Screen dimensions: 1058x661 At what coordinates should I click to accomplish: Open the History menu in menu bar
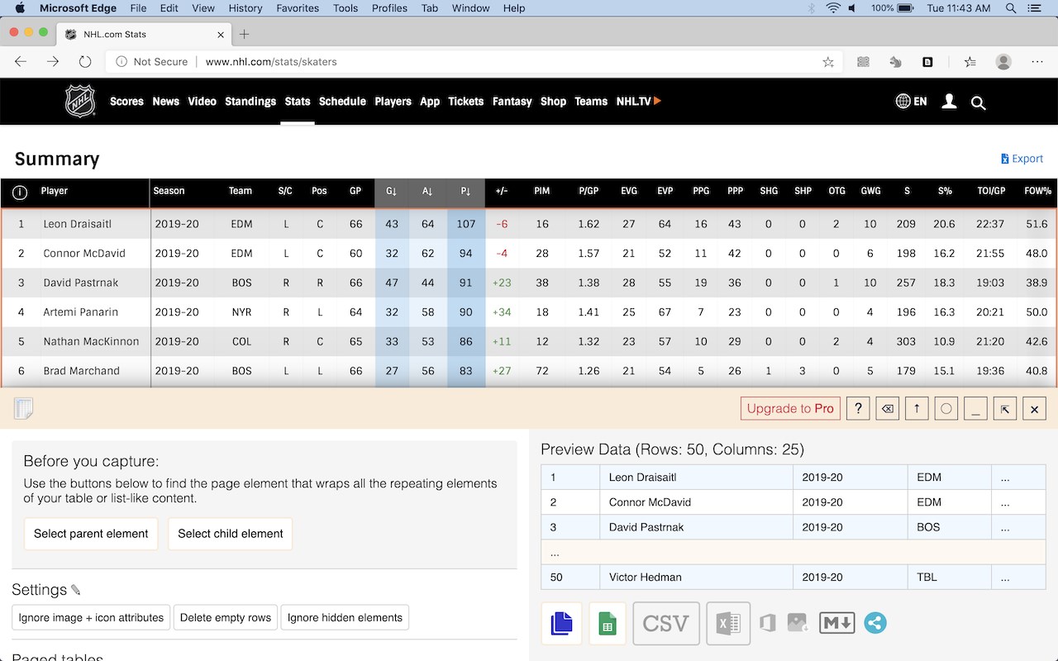click(x=245, y=8)
